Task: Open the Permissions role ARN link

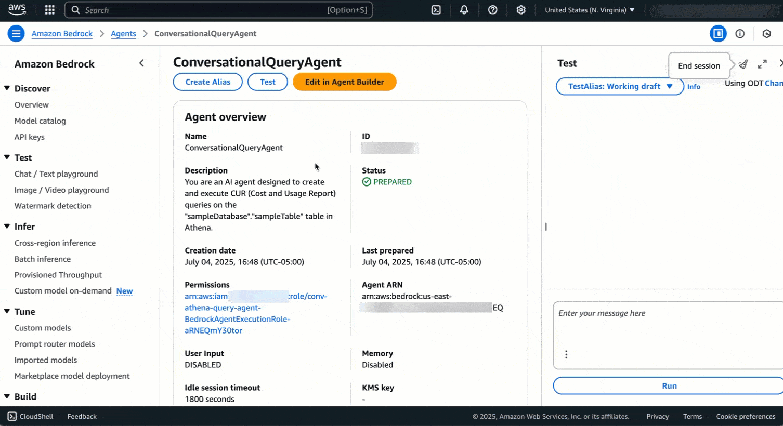Action: [256, 313]
